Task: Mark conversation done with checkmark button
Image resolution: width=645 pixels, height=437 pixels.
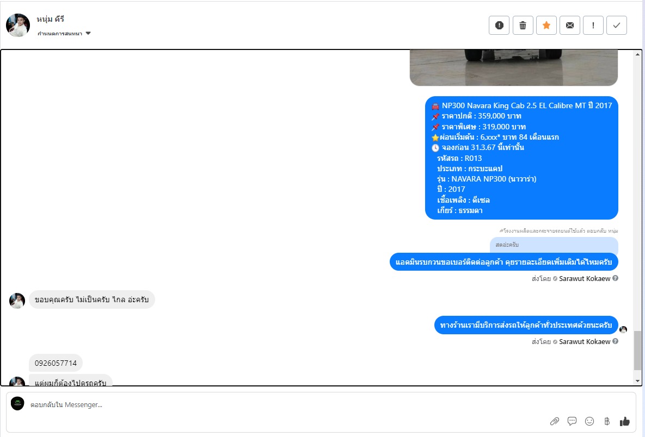Action: coord(617,26)
